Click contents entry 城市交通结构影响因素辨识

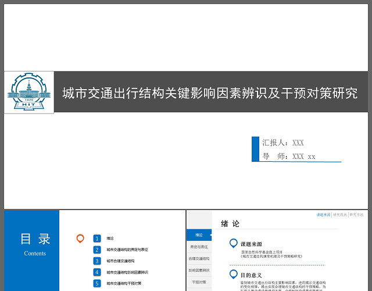[127, 272]
